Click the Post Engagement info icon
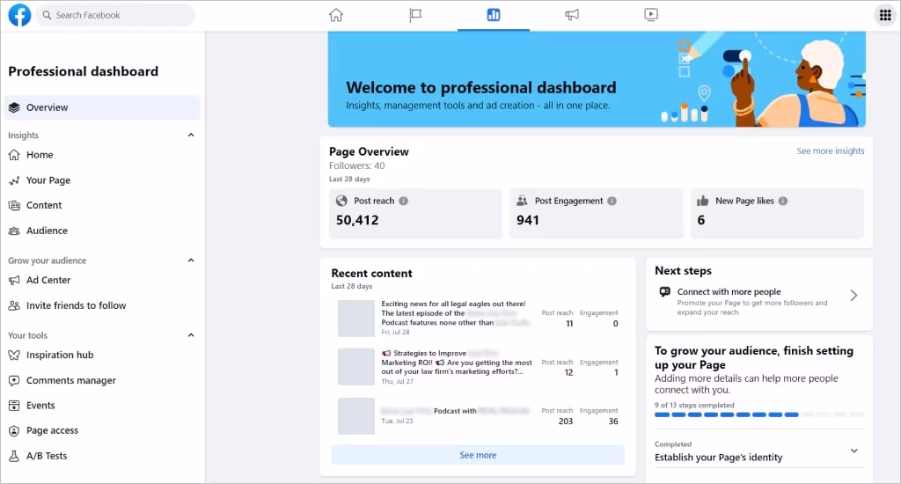This screenshot has height=484, width=901. click(x=612, y=201)
